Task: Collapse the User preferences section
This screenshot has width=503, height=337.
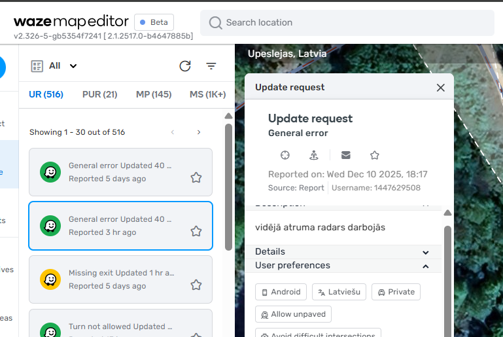Action: click(426, 266)
